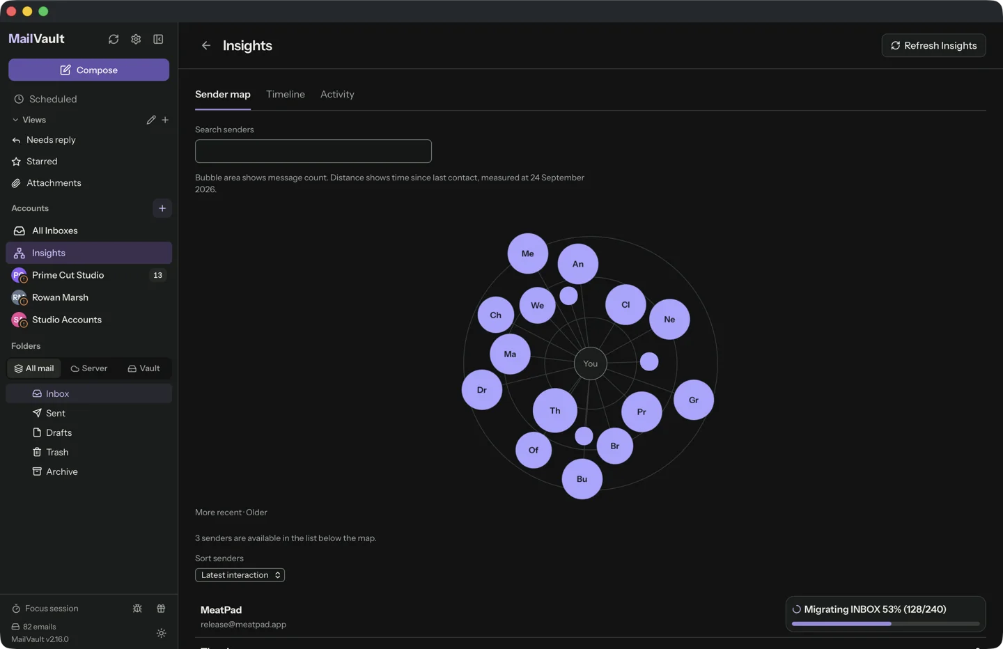Open settings via the gear icon
The height and width of the screenshot is (649, 1003).
(136, 39)
